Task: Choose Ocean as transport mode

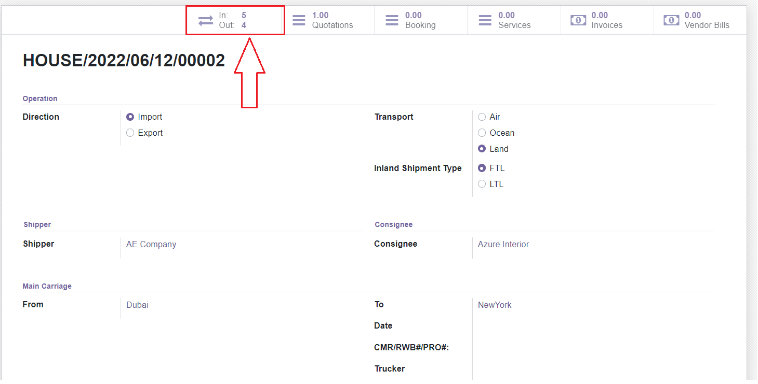Action: (x=482, y=133)
